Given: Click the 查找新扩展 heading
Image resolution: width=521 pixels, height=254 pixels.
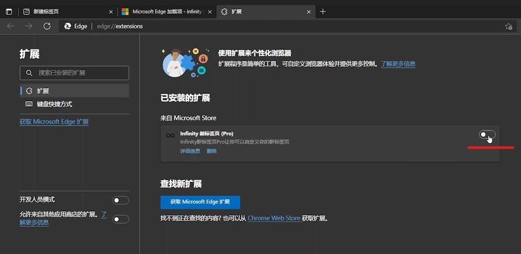Looking at the screenshot, I should pos(181,184).
